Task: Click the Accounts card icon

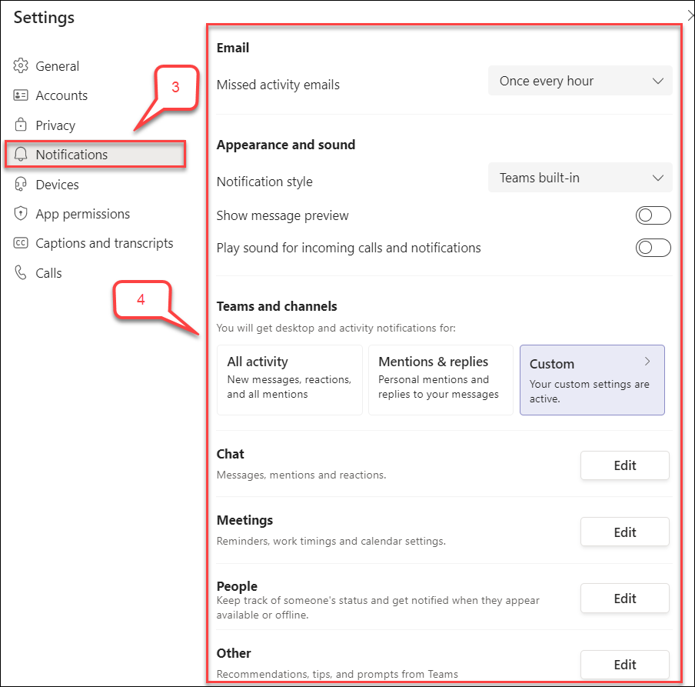Action: [21, 95]
